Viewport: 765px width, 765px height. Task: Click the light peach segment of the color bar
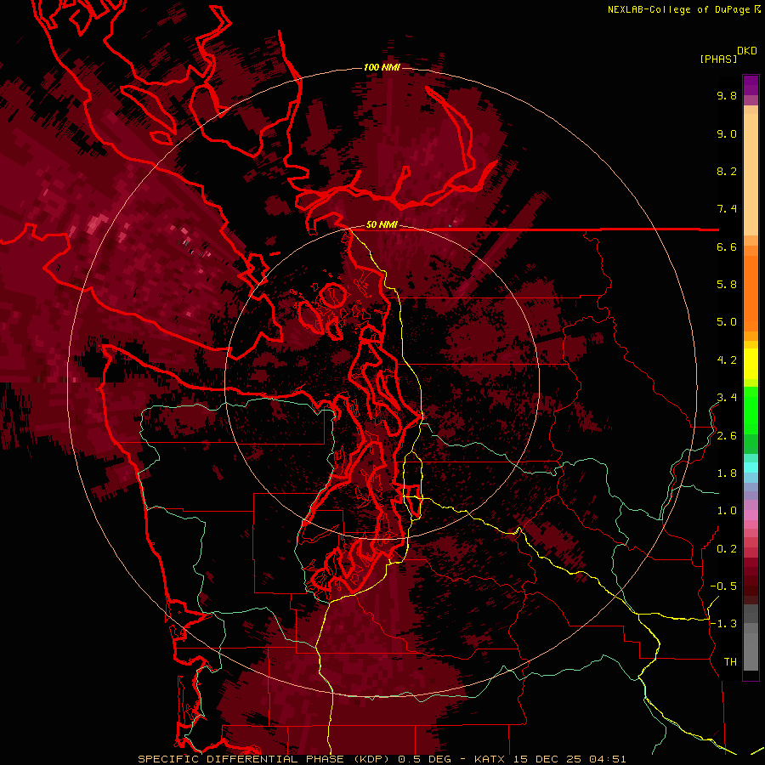[x=751, y=174]
